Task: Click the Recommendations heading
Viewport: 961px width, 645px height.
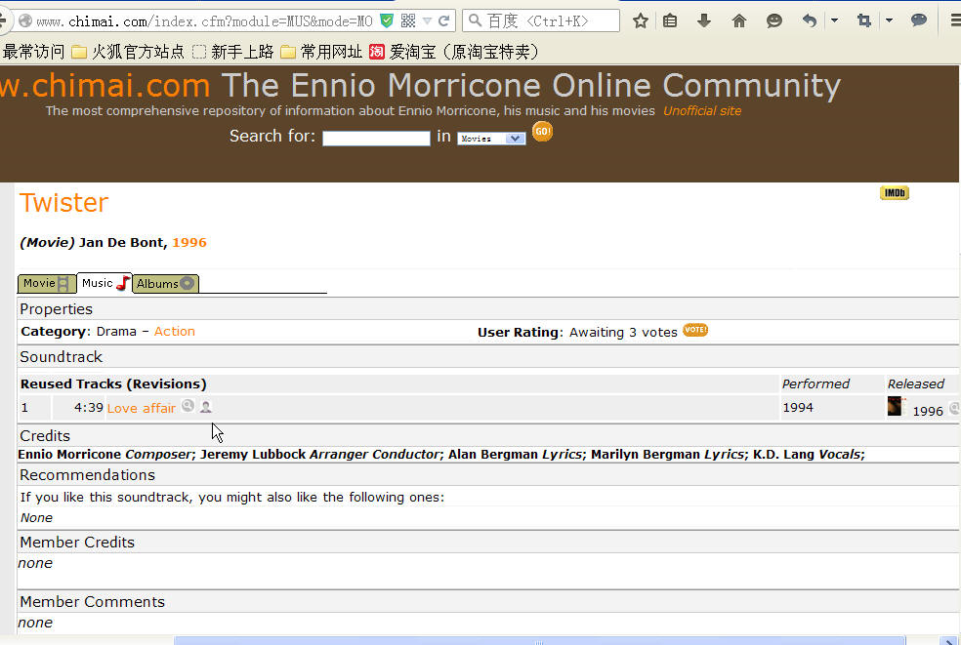Action: pos(88,475)
